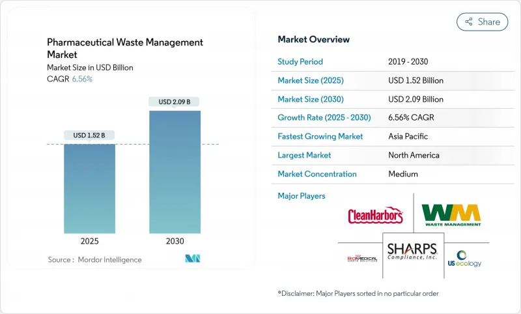The image size is (521, 314).
Task: Click the 6.56% CAGR value under the chart title
Action: [x=81, y=79]
